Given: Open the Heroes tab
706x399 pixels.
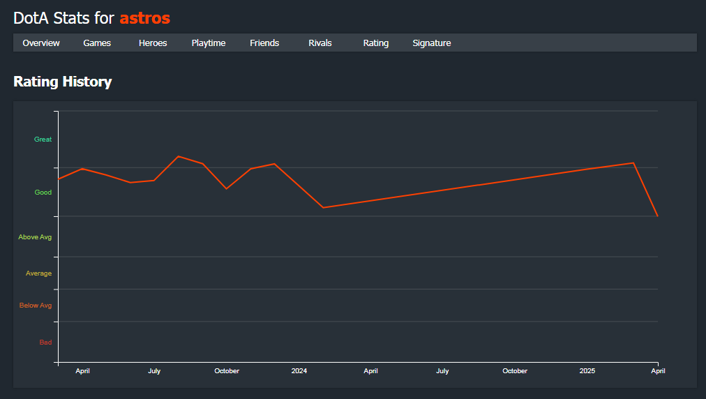Looking at the screenshot, I should (x=153, y=43).
